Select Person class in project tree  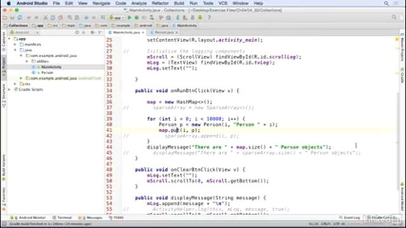pyautogui.click(x=47, y=73)
